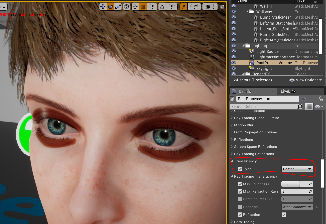Select LeftArm_StaticMesh in outliner

coord(277,23)
